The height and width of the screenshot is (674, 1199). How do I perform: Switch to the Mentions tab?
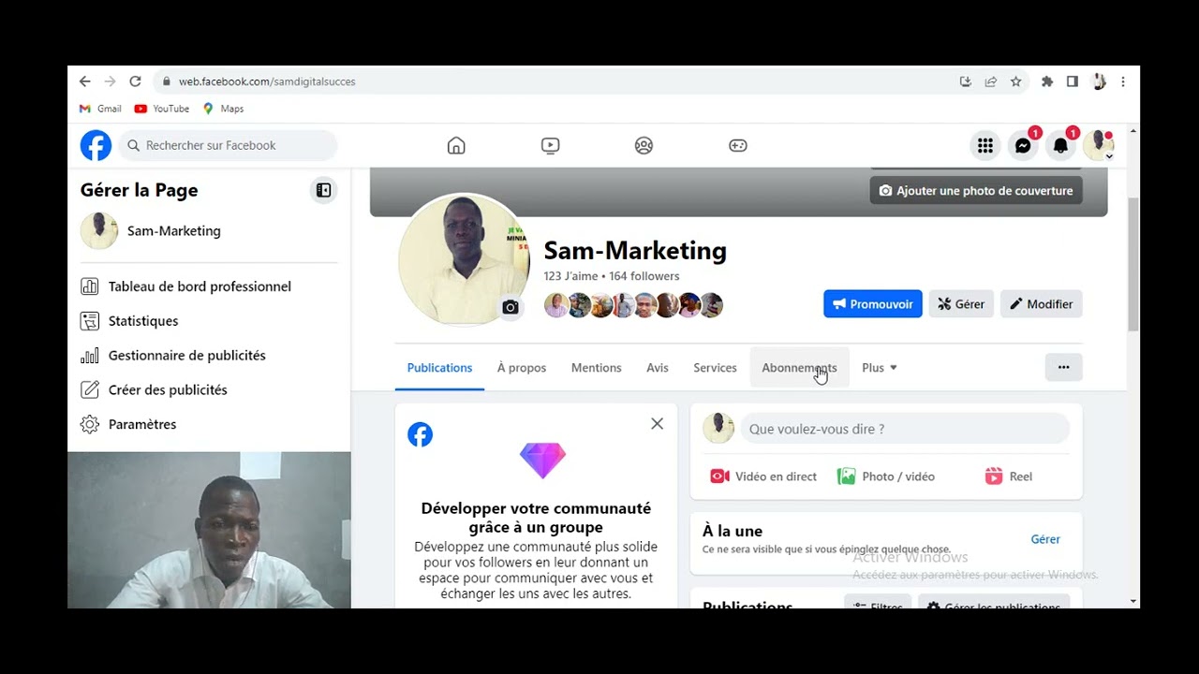click(597, 368)
